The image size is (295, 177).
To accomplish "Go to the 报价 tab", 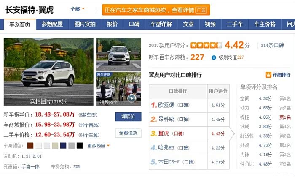I will coord(112,24).
